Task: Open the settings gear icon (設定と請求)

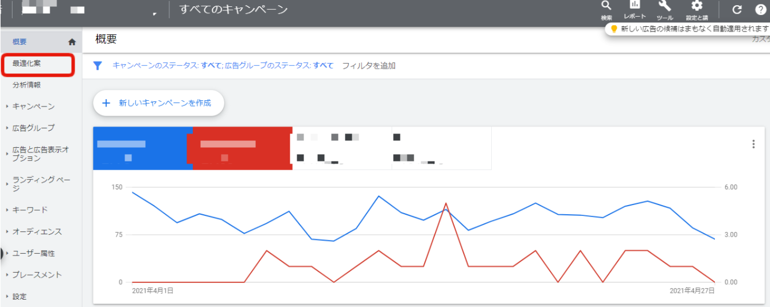Action: point(697,5)
